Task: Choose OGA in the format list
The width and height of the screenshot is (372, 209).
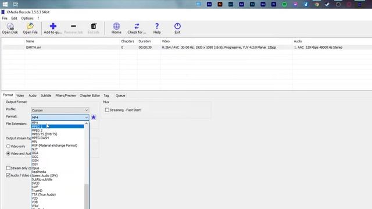Action: (58, 153)
